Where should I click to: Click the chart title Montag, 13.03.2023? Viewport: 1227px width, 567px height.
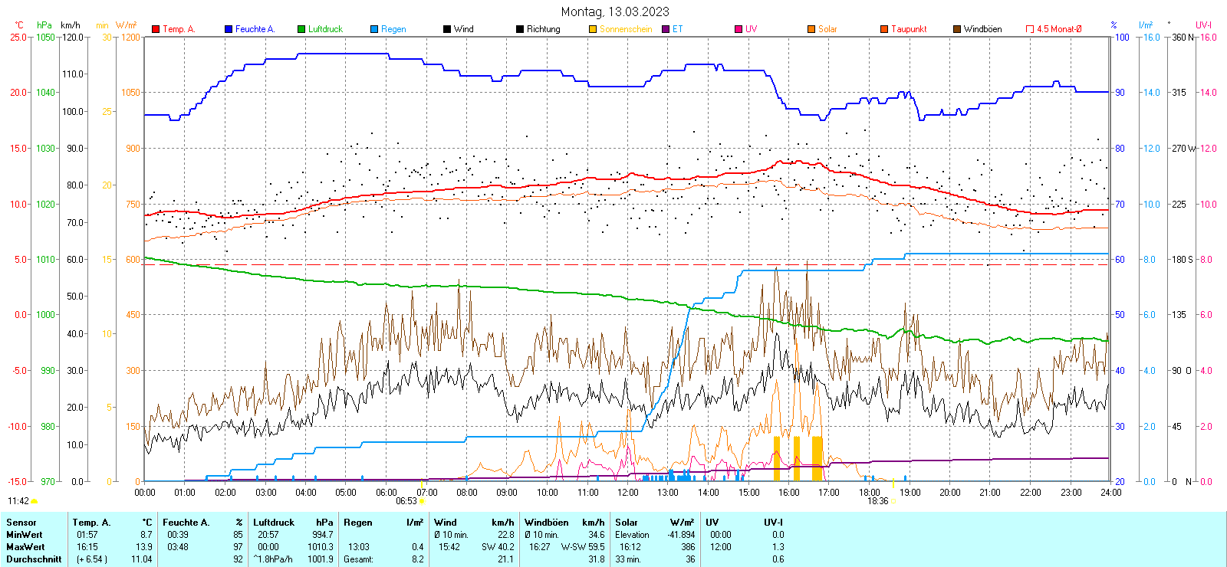tap(614, 11)
